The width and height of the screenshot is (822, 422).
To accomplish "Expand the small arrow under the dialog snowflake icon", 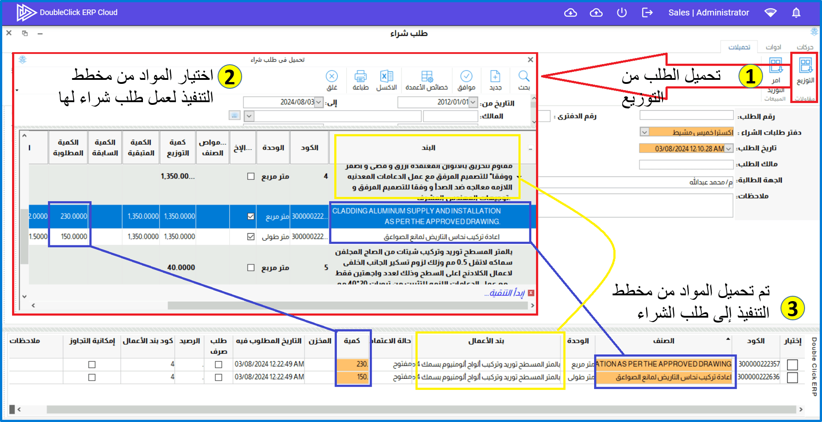I will (17, 91).
